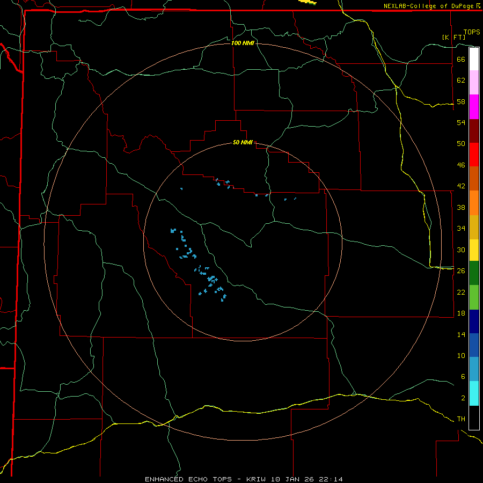This screenshot has height=483, width=483.
Task: Click the dark orange band between 46 and 42
Action: [474, 178]
